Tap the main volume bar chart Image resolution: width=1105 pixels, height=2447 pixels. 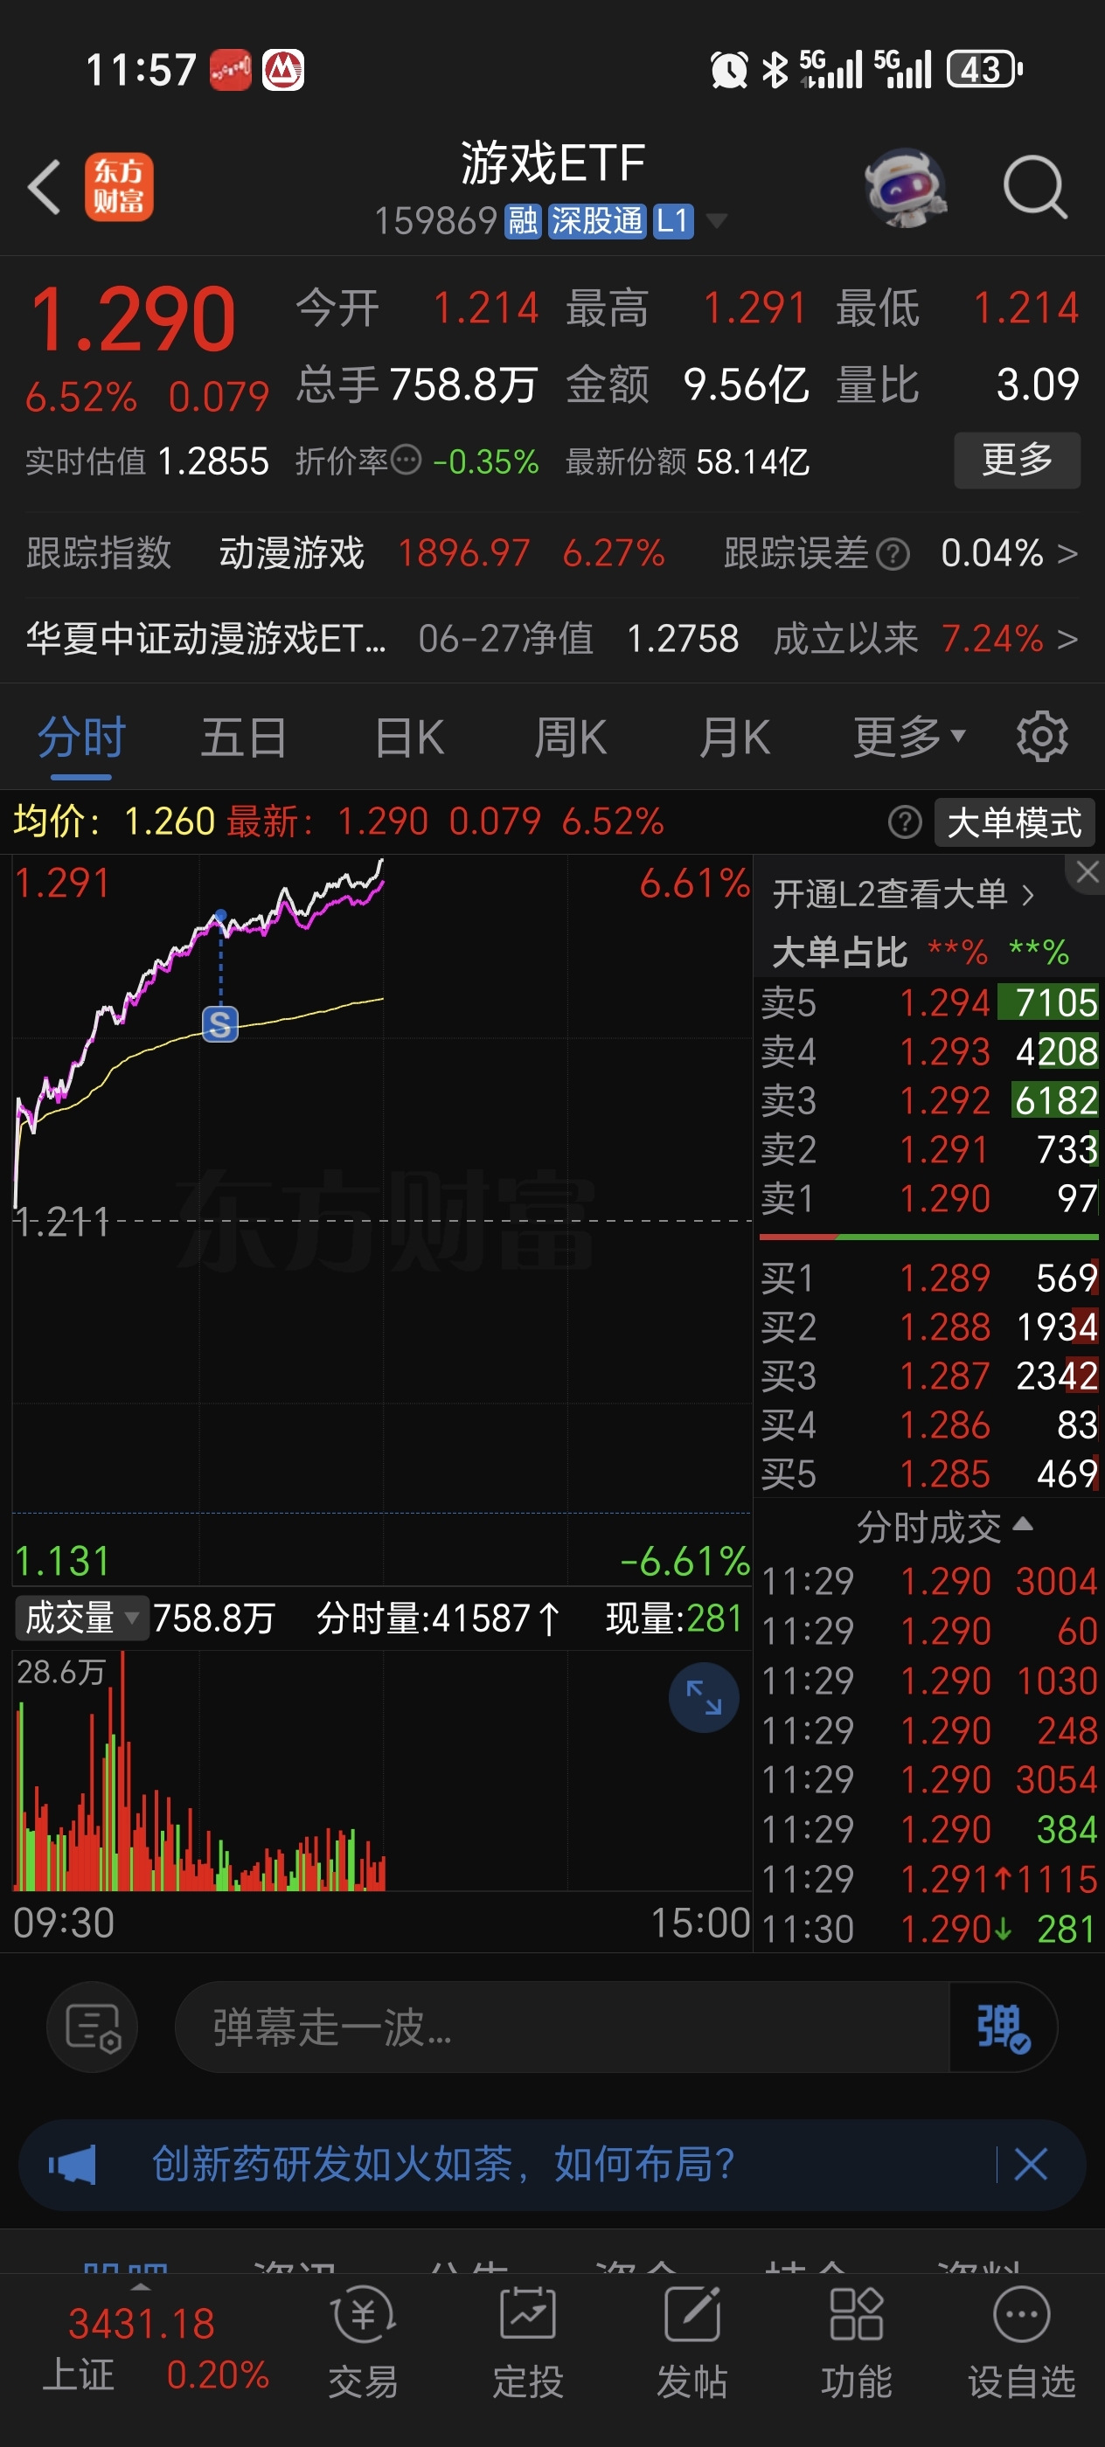click(x=380, y=1771)
